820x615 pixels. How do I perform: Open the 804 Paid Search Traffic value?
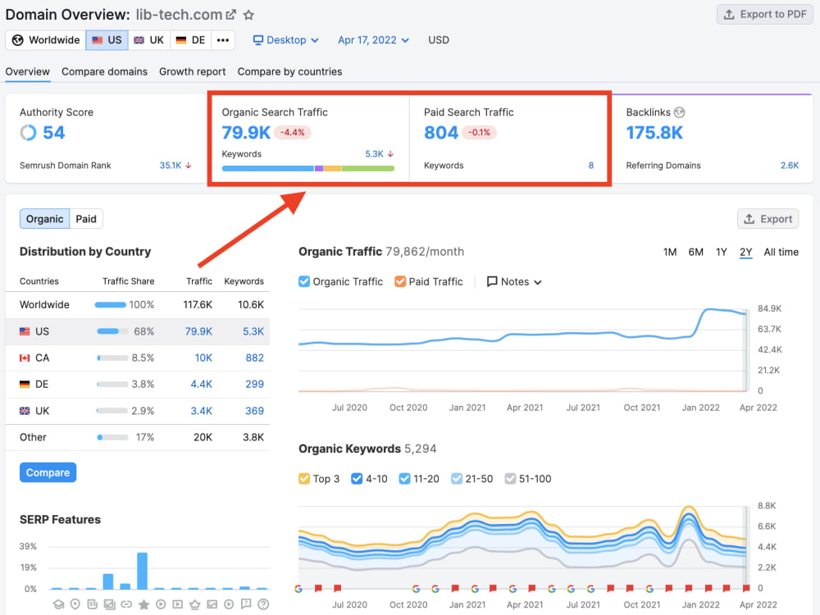pyautogui.click(x=441, y=133)
